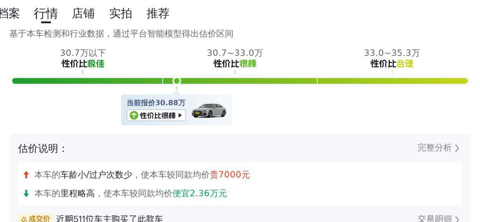480x222 pixels.
Task: Click the 性价比极佳 range label
Action: [83, 64]
